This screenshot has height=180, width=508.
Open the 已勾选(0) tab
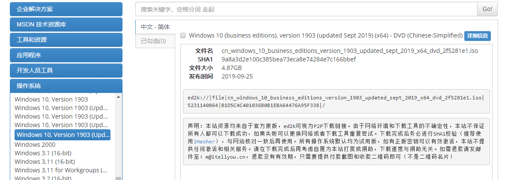coord(153,41)
